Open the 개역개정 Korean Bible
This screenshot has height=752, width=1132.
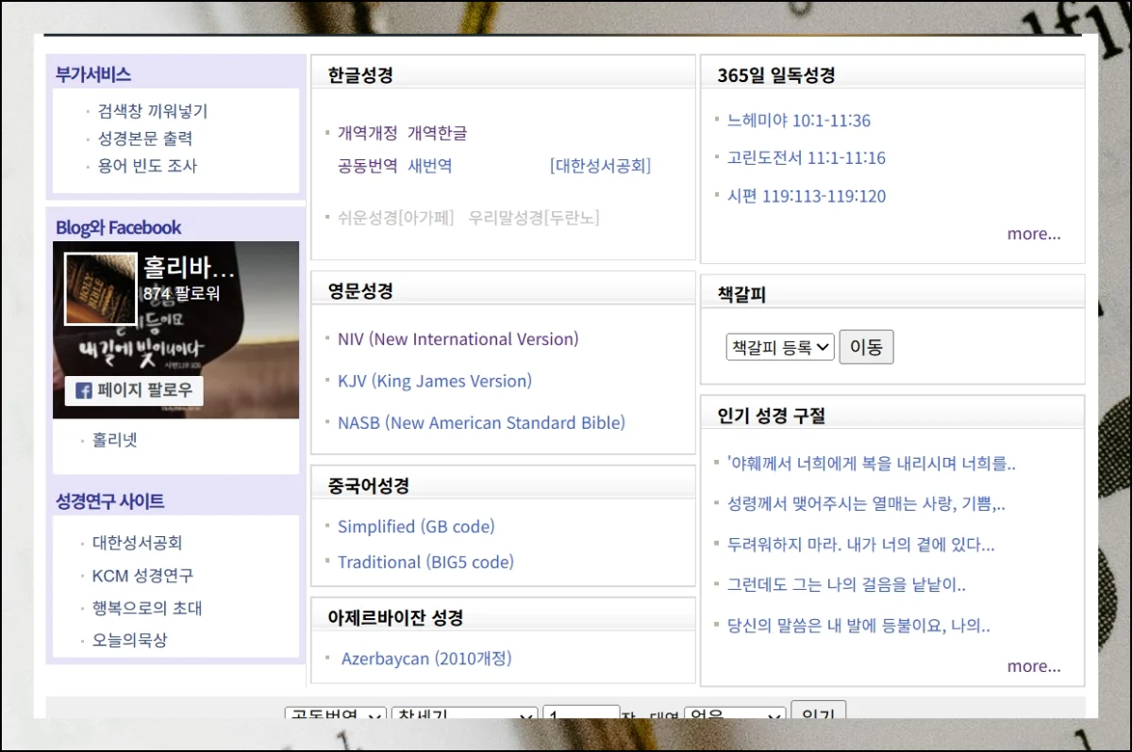click(x=367, y=133)
